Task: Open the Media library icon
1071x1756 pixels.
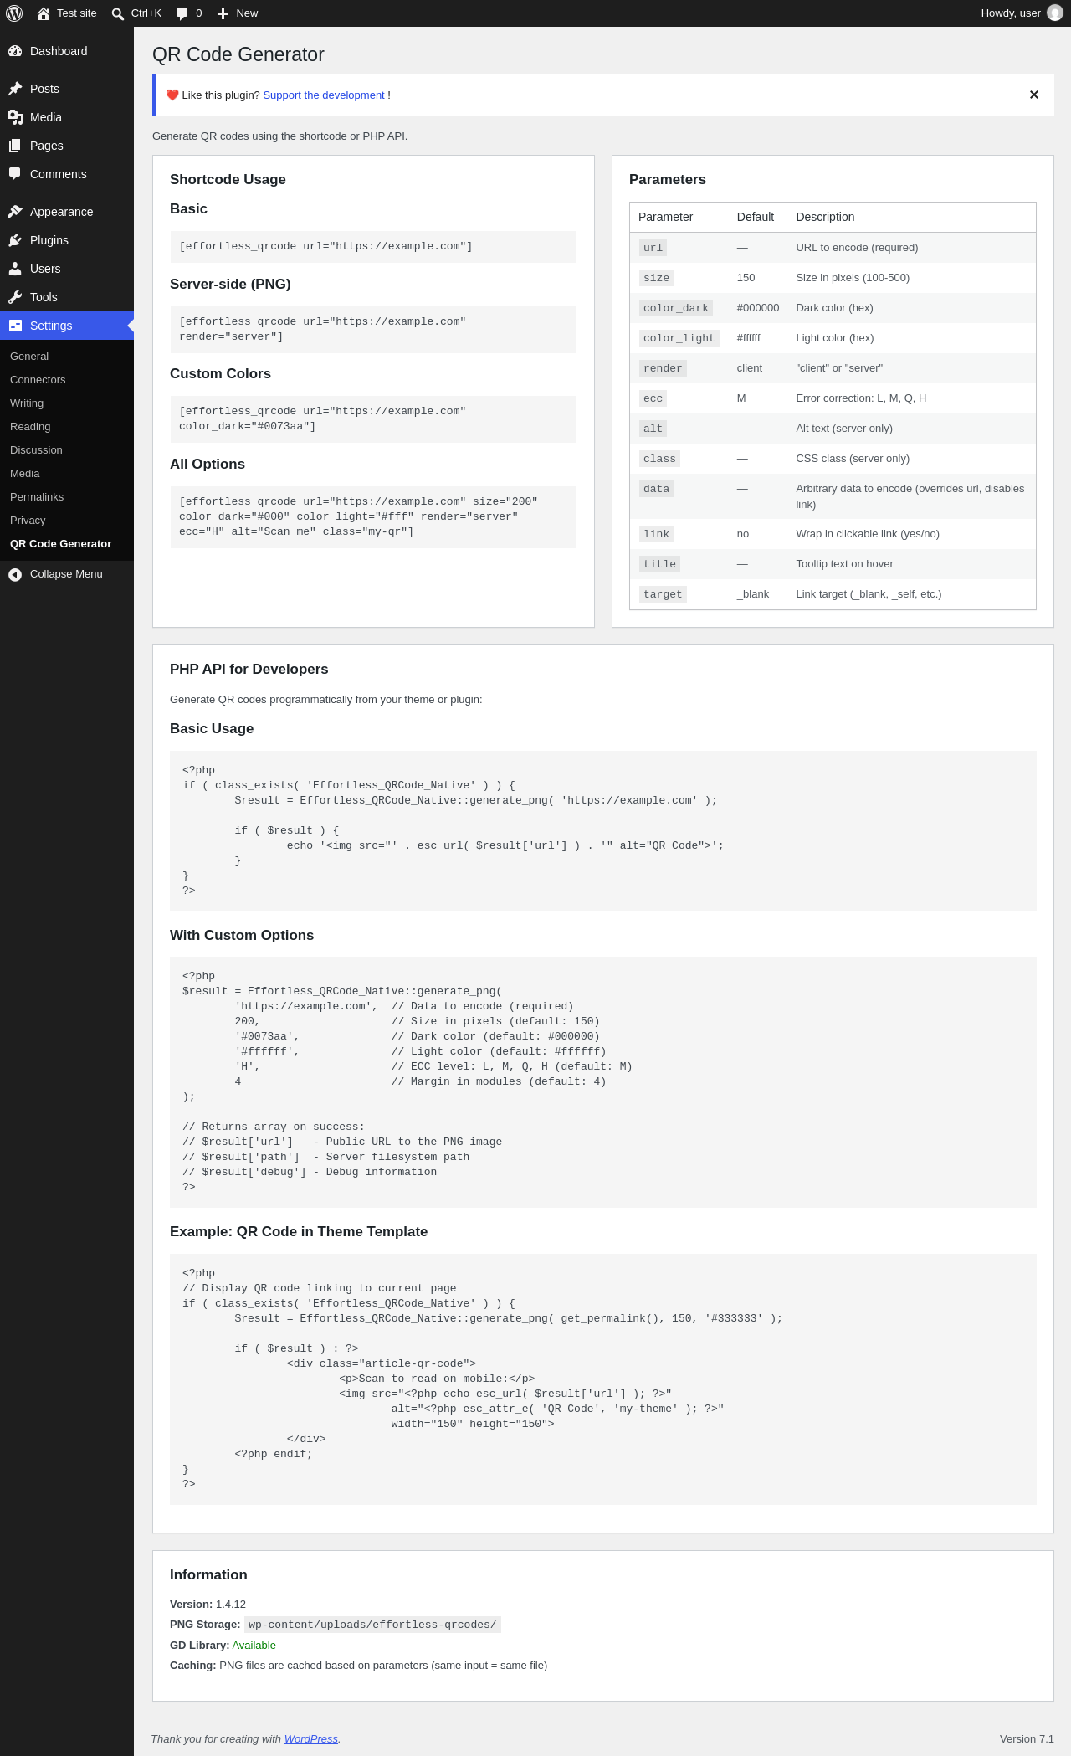Action: tap(15, 117)
